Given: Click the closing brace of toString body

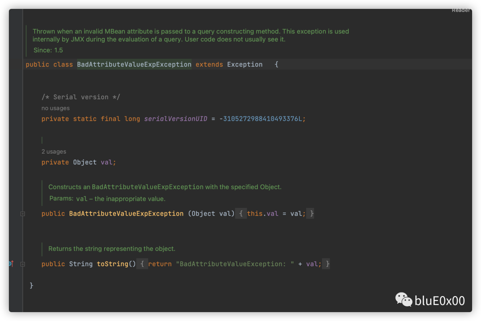Looking at the screenshot, I should tap(327, 264).
